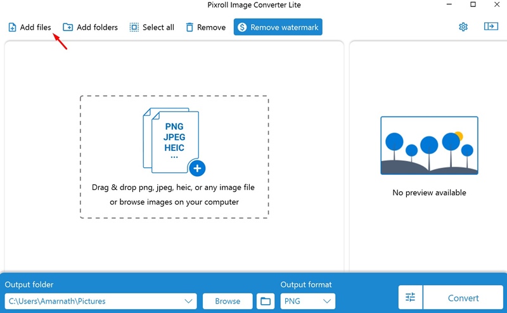This screenshot has width=507, height=313.
Task: Click the Select all icon
Action: tap(134, 27)
